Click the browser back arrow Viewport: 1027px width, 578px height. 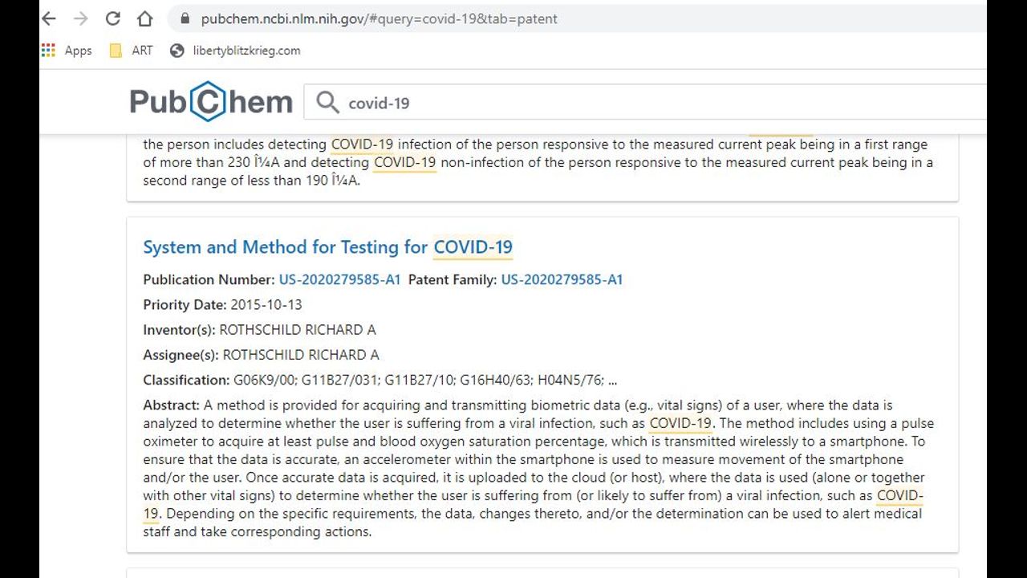(x=49, y=18)
